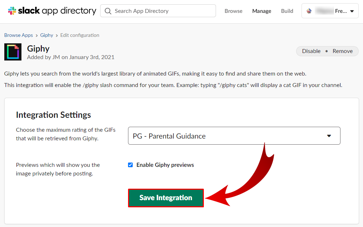Image resolution: width=363 pixels, height=227 pixels.
Task: Open the Build menu item
Action: pos(287,11)
